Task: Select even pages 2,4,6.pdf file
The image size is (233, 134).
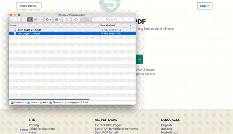Action: point(72,30)
